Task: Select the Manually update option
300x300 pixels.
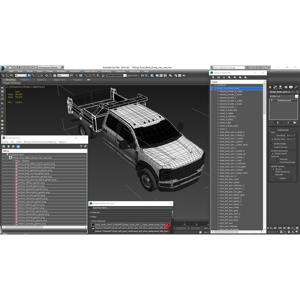Action: 273,174
